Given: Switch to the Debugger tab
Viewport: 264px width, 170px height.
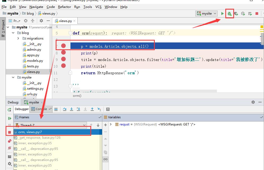Looking at the screenshot, I should click(22, 109).
